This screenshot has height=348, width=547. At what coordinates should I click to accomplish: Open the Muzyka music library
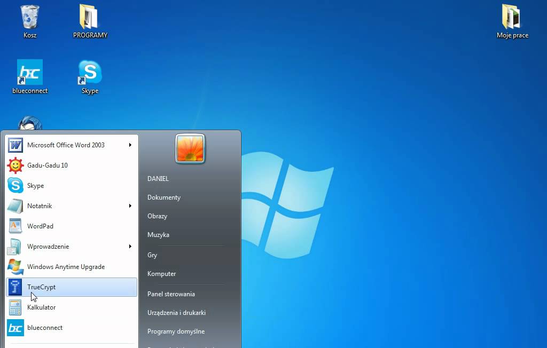(158, 235)
